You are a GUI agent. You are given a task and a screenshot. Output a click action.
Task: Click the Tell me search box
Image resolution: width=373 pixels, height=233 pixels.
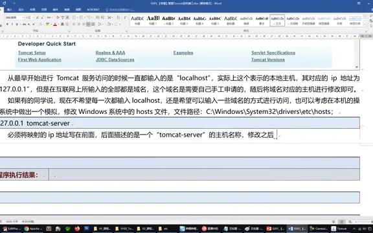(120, 10)
